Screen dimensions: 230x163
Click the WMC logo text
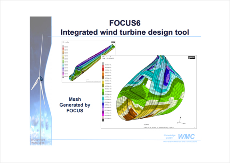186,137
